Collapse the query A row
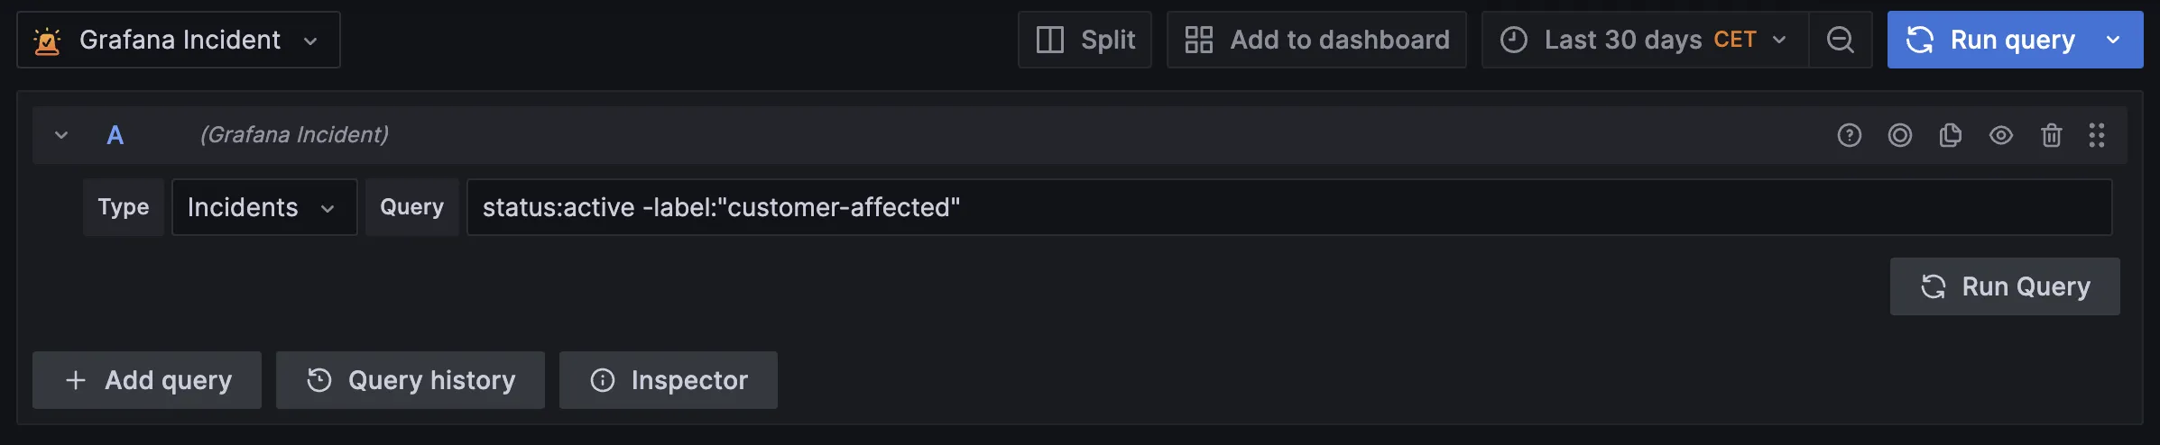Viewport: 2160px width, 445px height. [x=61, y=135]
